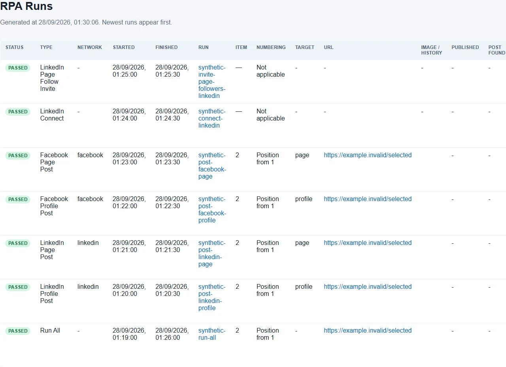Click the finished time 28/09/2026, 01:21:30
506x367 pixels.
click(x=172, y=247)
